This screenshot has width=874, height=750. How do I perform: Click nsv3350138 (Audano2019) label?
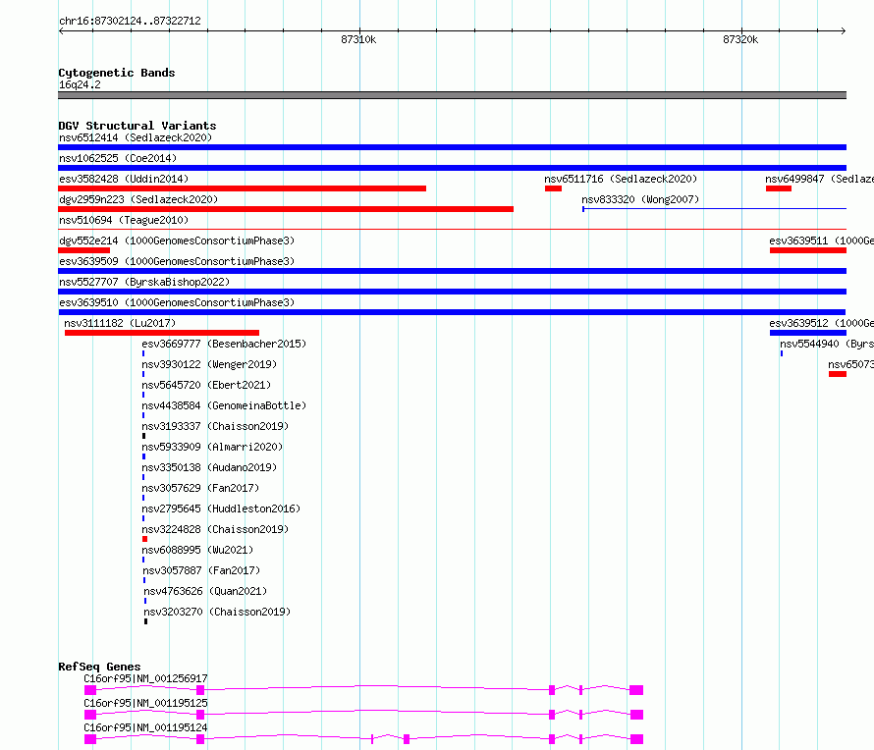[x=209, y=467]
